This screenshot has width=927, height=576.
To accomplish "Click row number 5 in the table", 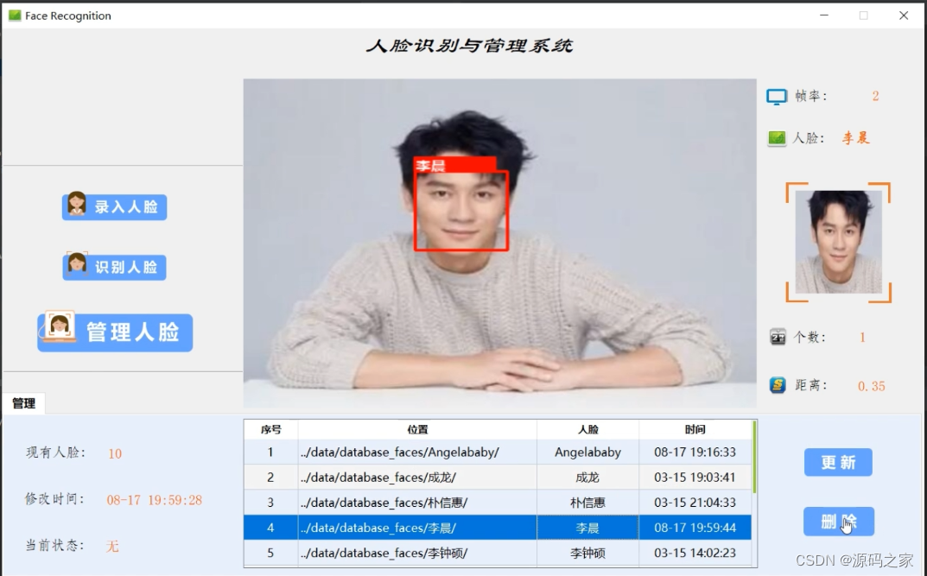I will click(x=270, y=553).
